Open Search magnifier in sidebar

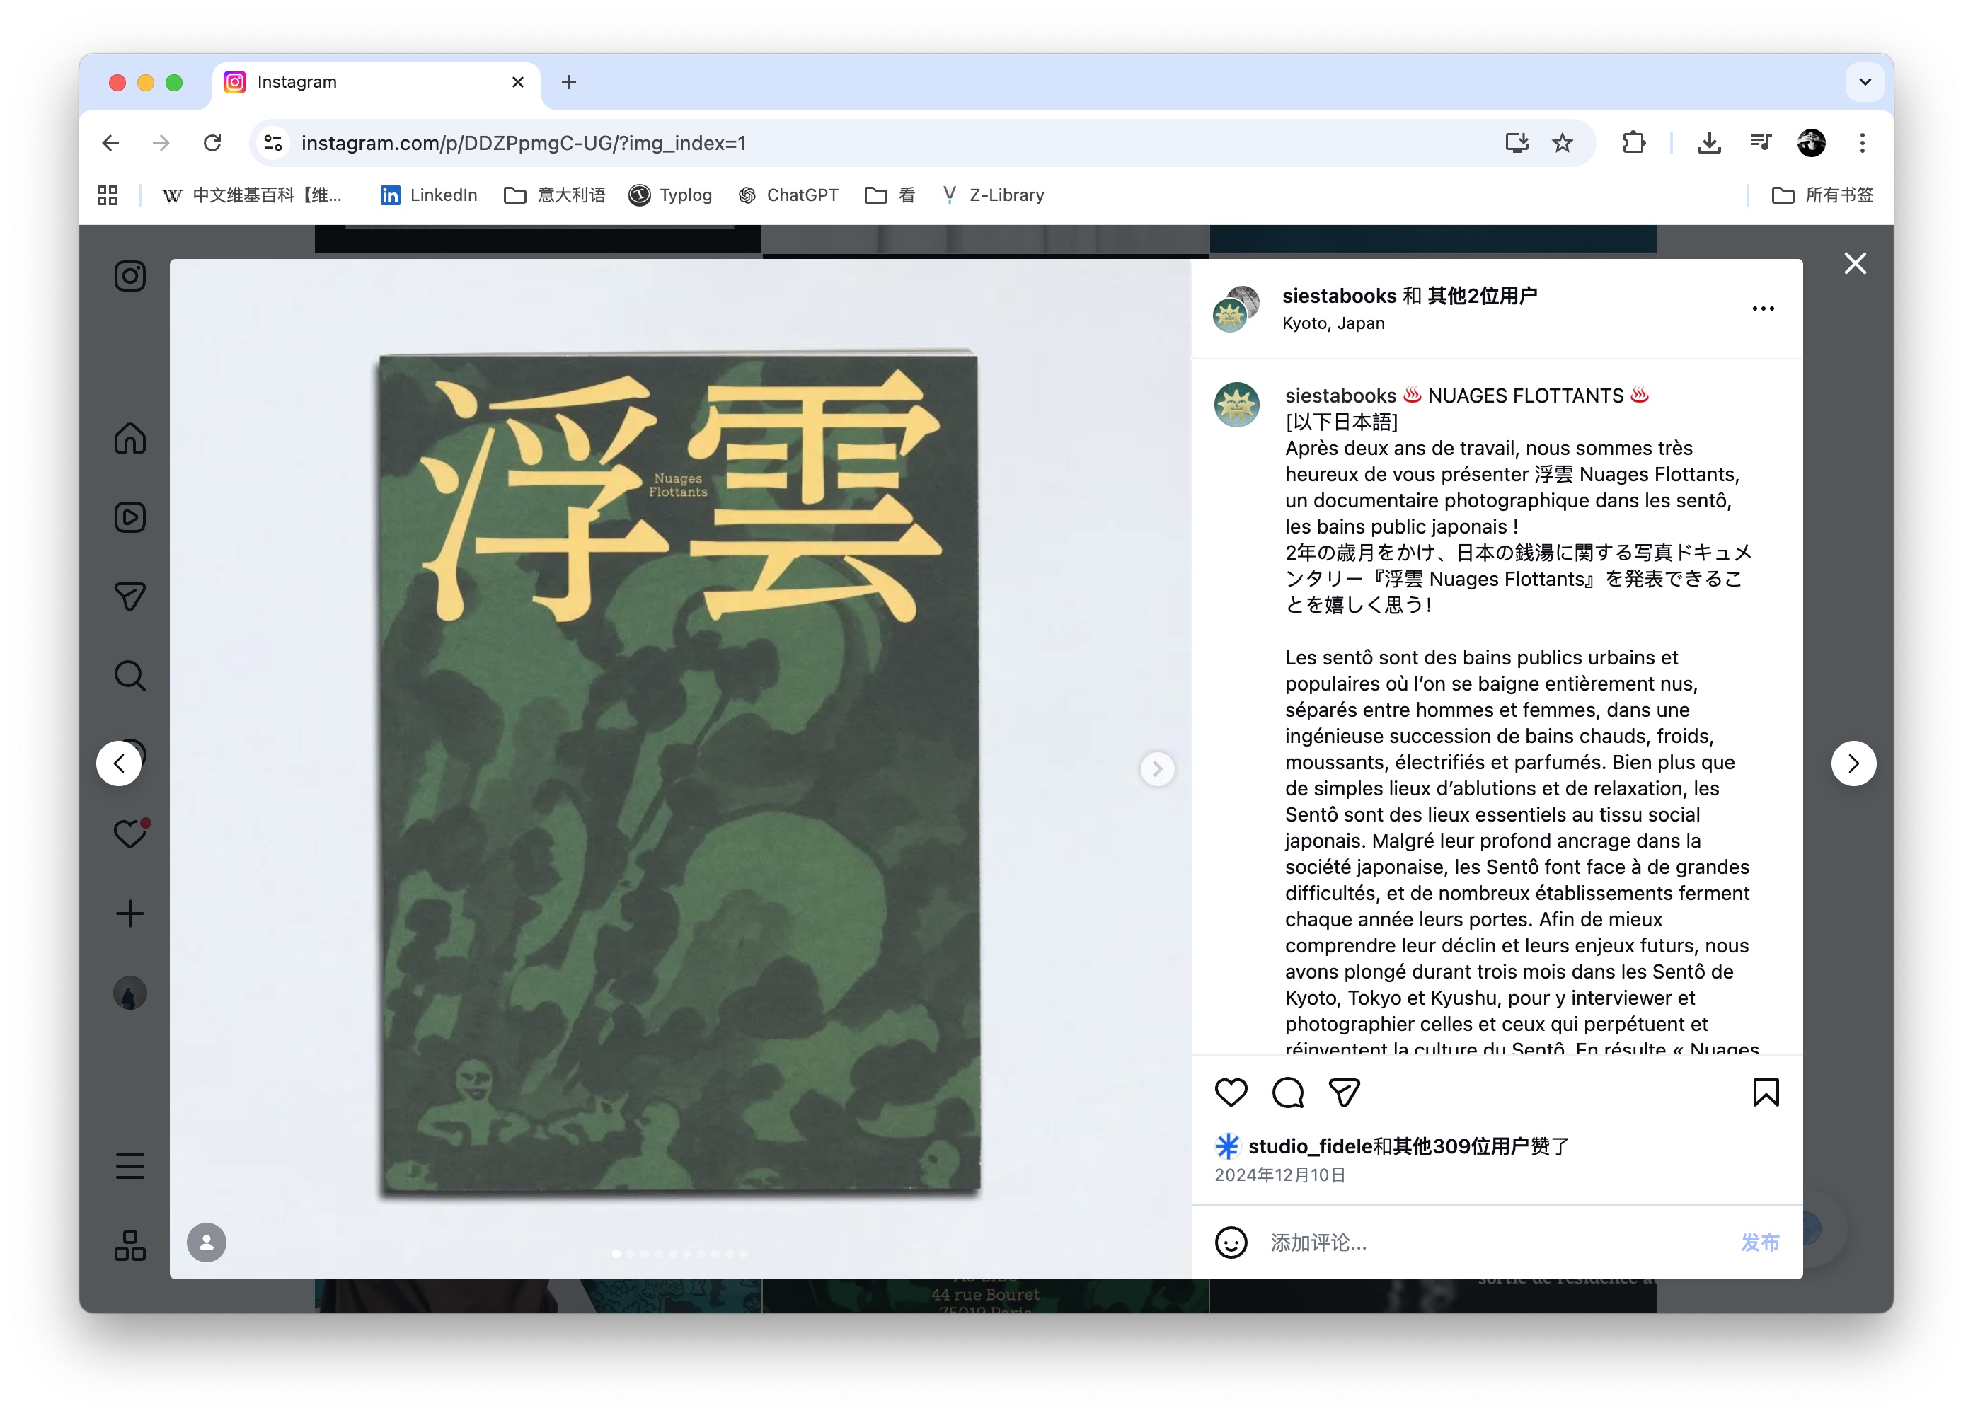pos(130,675)
